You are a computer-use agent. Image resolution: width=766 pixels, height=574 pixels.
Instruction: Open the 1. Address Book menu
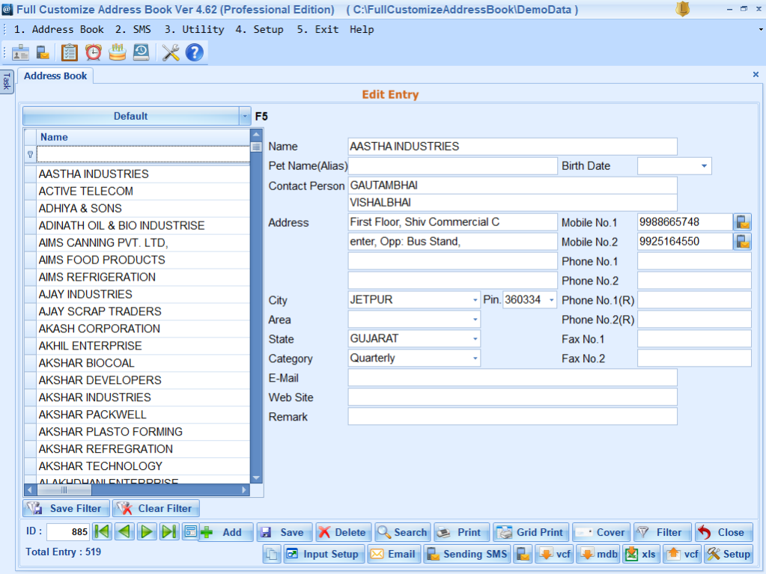pyautogui.click(x=58, y=30)
